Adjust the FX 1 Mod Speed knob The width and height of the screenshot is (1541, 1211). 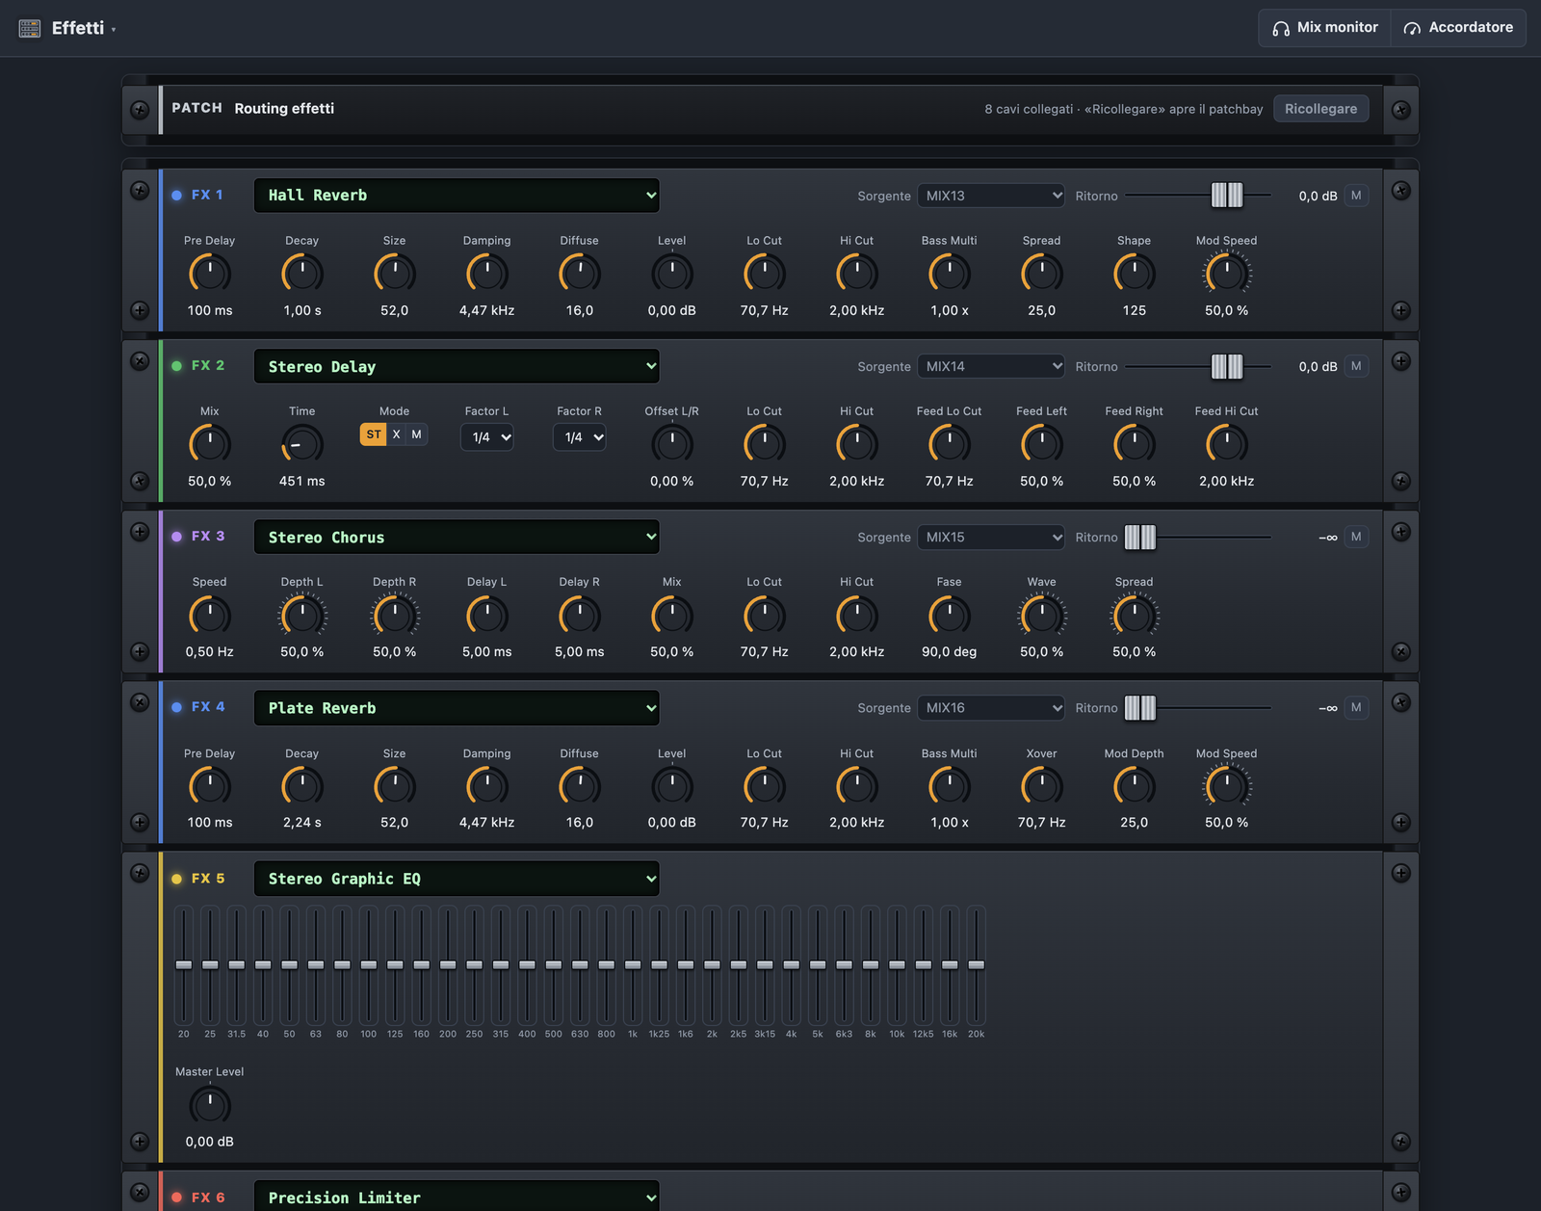[1227, 274]
